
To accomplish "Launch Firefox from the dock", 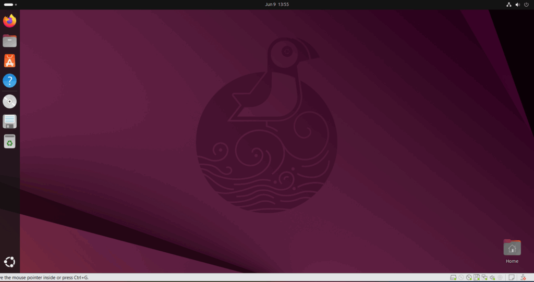I will click(x=9, y=21).
